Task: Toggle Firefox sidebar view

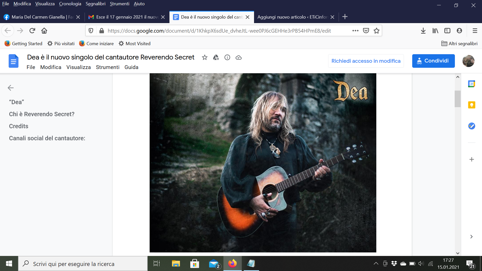Action: (x=447, y=31)
